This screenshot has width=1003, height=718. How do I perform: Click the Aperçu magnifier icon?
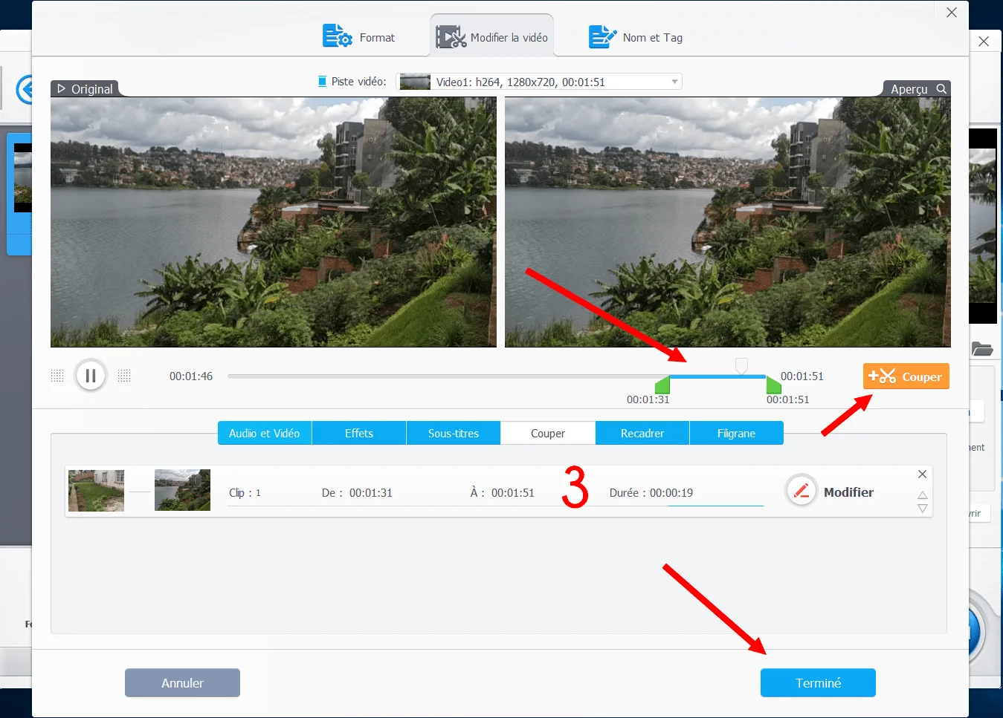click(941, 88)
